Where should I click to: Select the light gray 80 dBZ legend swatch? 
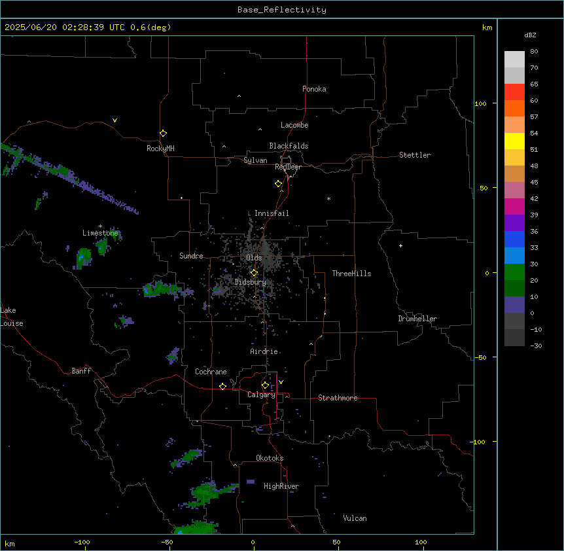(514, 59)
